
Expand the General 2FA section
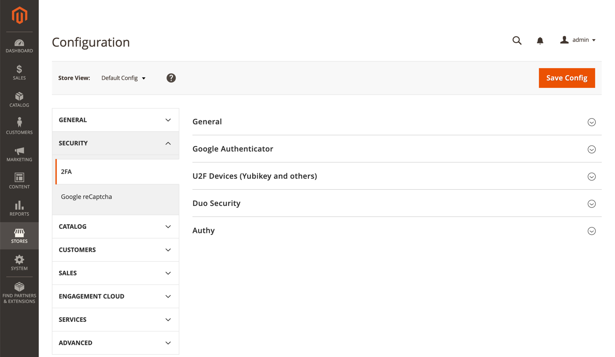click(x=397, y=122)
